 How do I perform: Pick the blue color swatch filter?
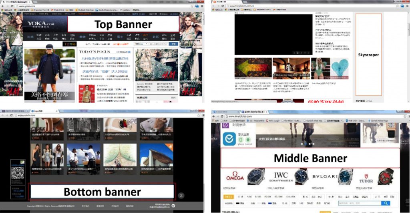click(x=270, y=203)
